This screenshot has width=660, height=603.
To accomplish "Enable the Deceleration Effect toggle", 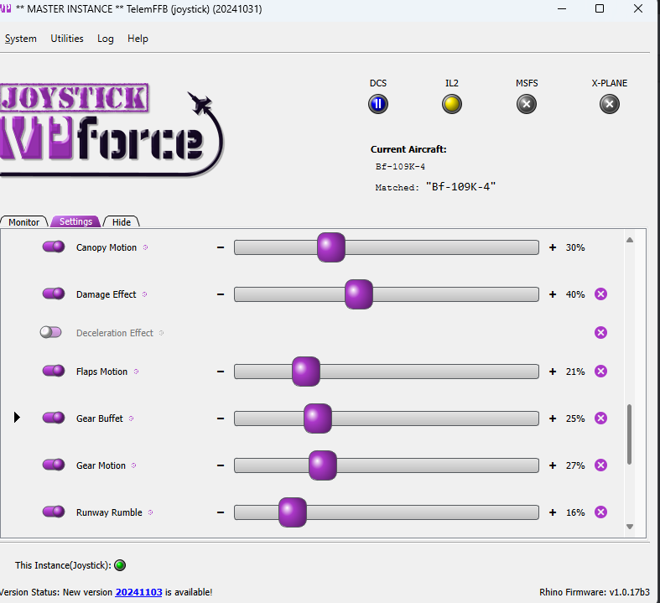I will (x=51, y=332).
